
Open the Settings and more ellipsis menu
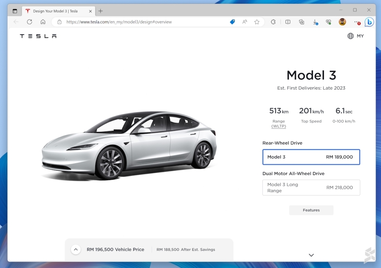(357, 22)
